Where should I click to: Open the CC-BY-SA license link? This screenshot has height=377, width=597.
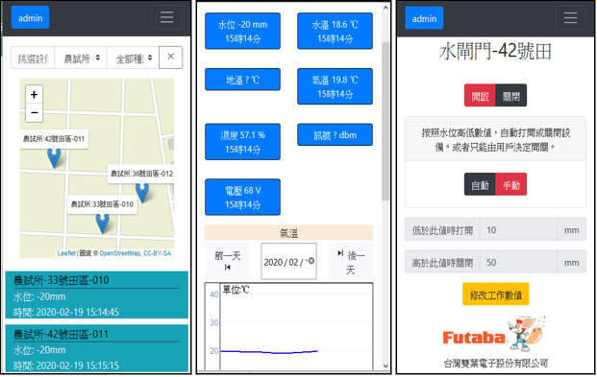pyautogui.click(x=158, y=253)
